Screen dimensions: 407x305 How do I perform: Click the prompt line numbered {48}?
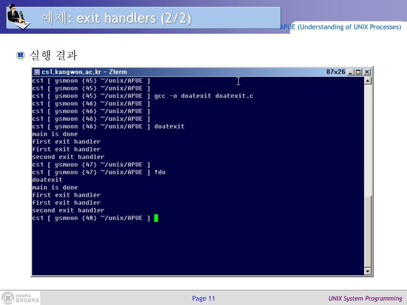91,218
